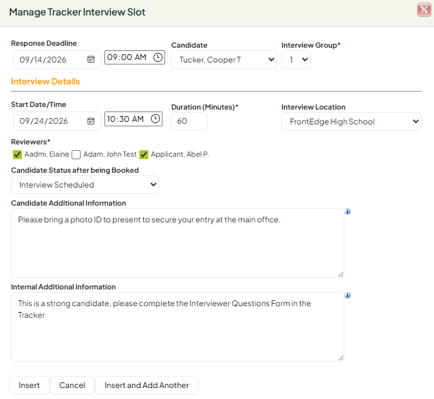
Task: Uncheck reviewer Aadmi, Elaine
Action: [x=17, y=155]
